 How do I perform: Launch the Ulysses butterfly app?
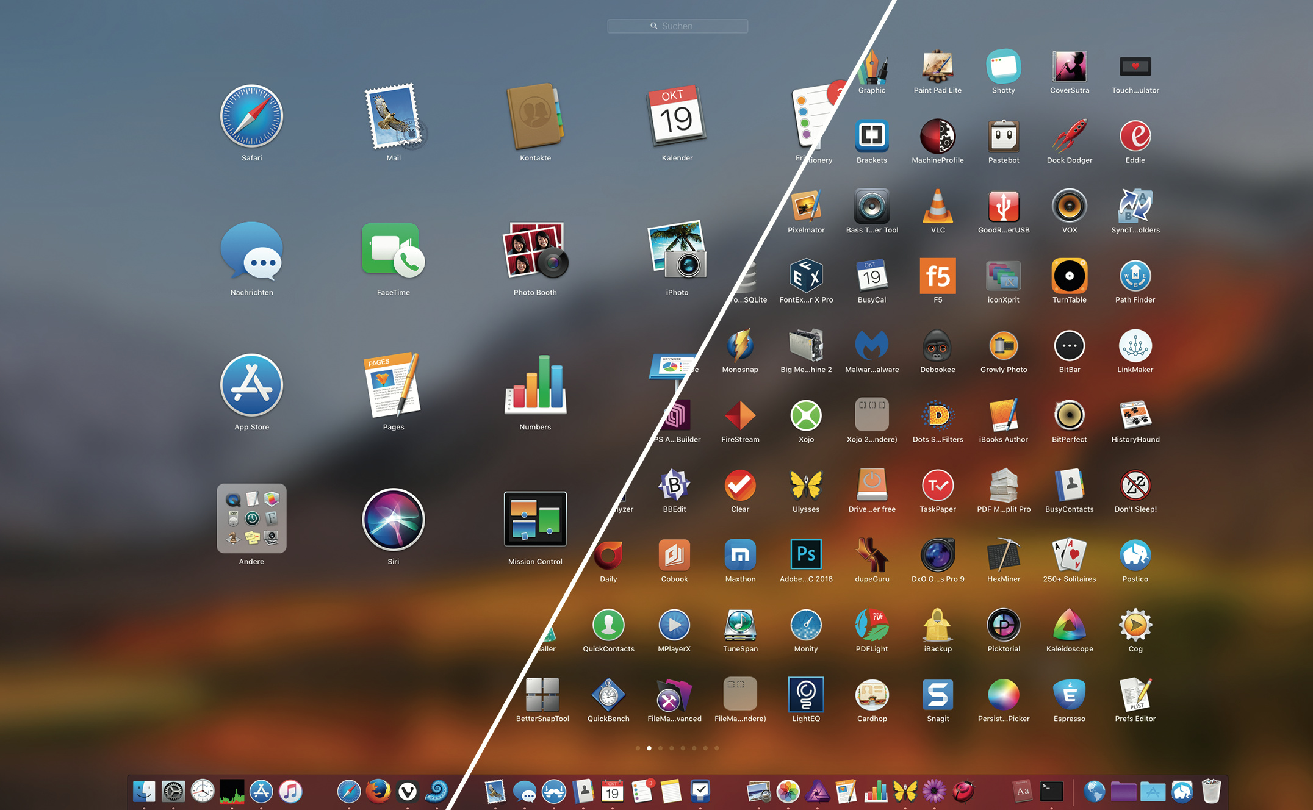[x=806, y=485]
